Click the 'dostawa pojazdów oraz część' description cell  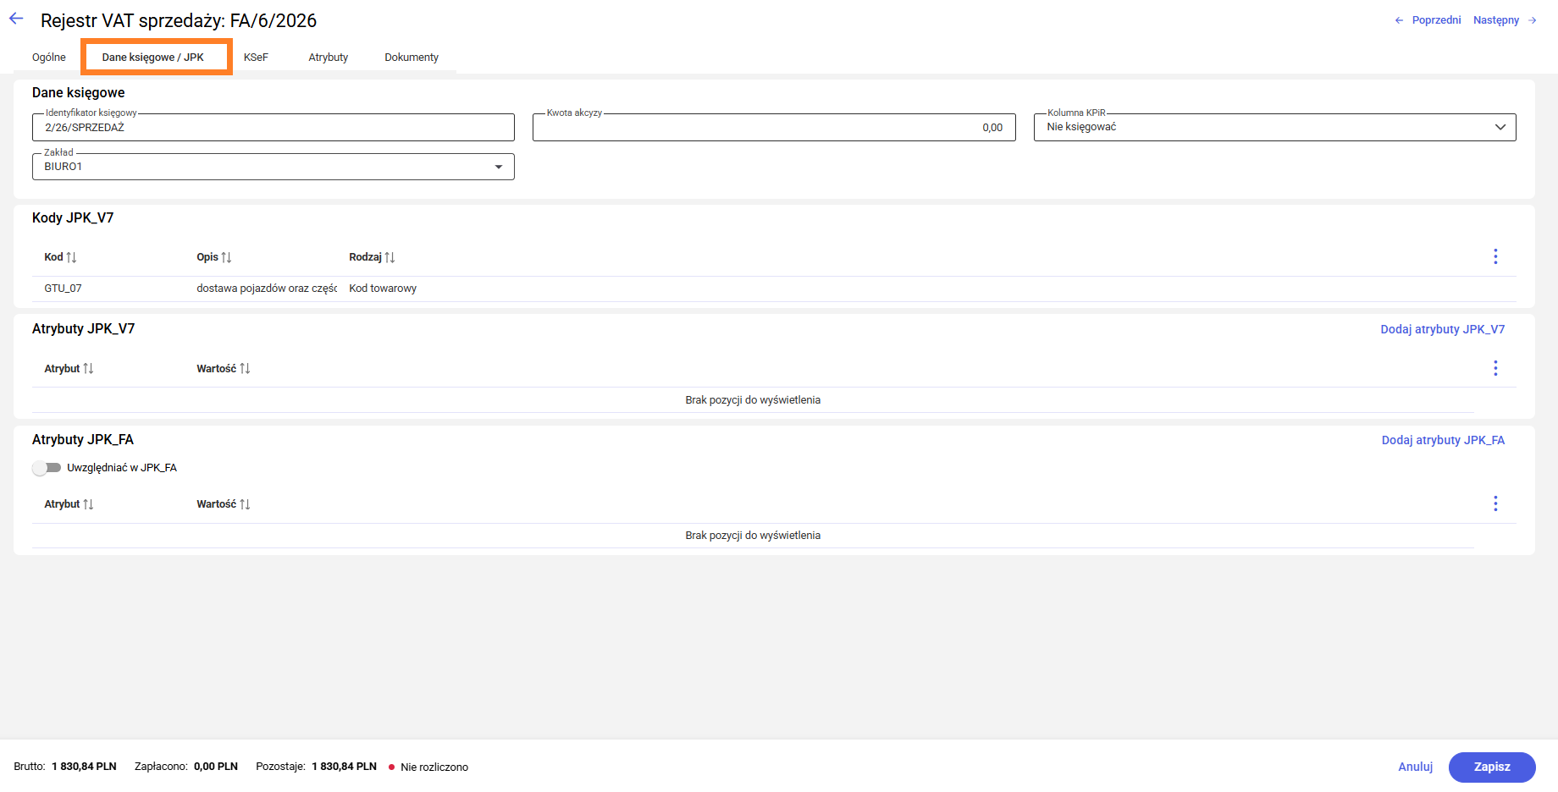coord(267,289)
